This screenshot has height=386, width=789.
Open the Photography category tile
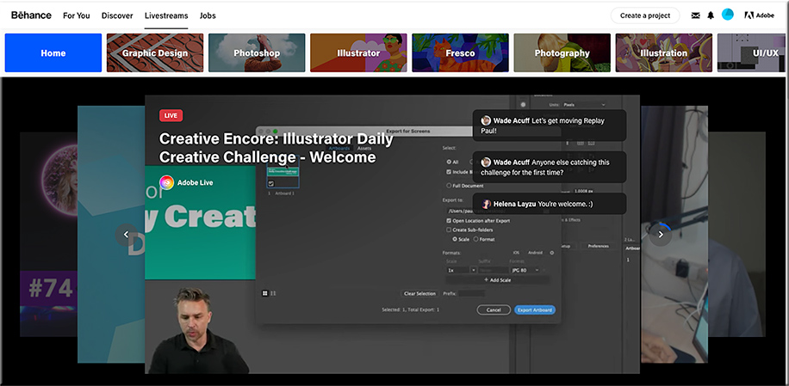562,52
